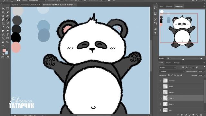Select the Clone Stamp tool
The width and height of the screenshot is (206, 116).
[x=3, y=24]
